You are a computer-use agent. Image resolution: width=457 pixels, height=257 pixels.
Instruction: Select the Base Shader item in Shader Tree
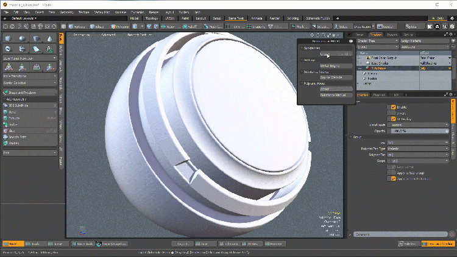pyautogui.click(x=380, y=63)
